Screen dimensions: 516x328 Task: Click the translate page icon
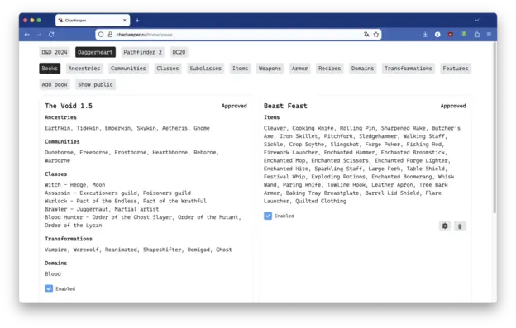point(366,35)
